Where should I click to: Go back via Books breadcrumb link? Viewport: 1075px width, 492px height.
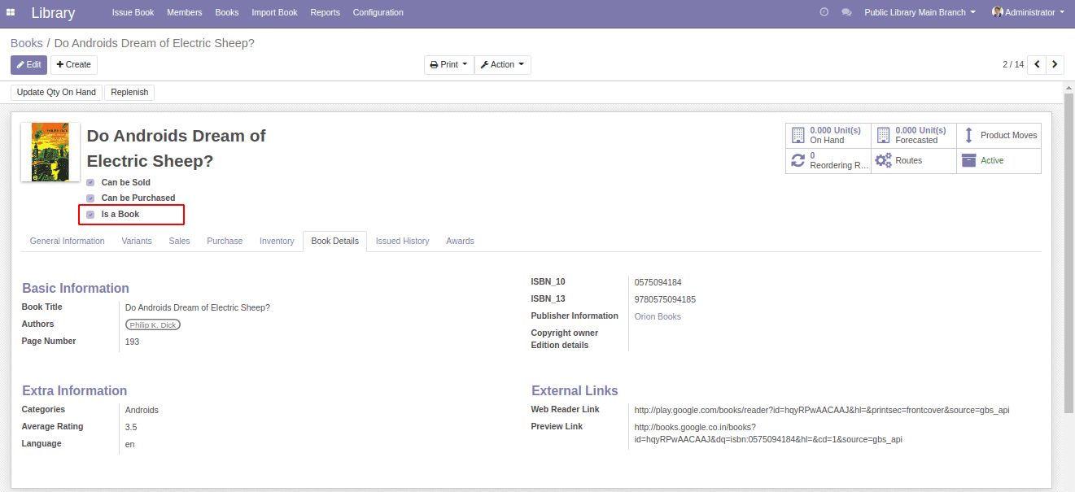tap(27, 43)
